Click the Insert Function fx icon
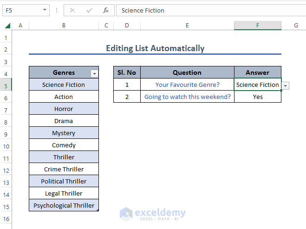 point(106,10)
